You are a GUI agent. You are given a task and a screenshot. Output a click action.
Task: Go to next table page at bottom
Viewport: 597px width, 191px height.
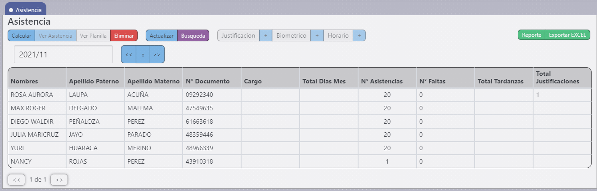tap(59, 180)
